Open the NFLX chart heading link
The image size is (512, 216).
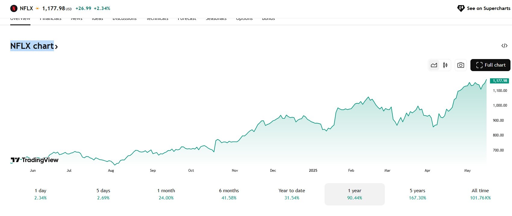(x=32, y=46)
